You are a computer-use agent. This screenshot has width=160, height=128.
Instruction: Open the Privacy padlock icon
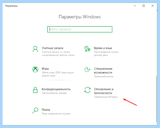pos(35,90)
